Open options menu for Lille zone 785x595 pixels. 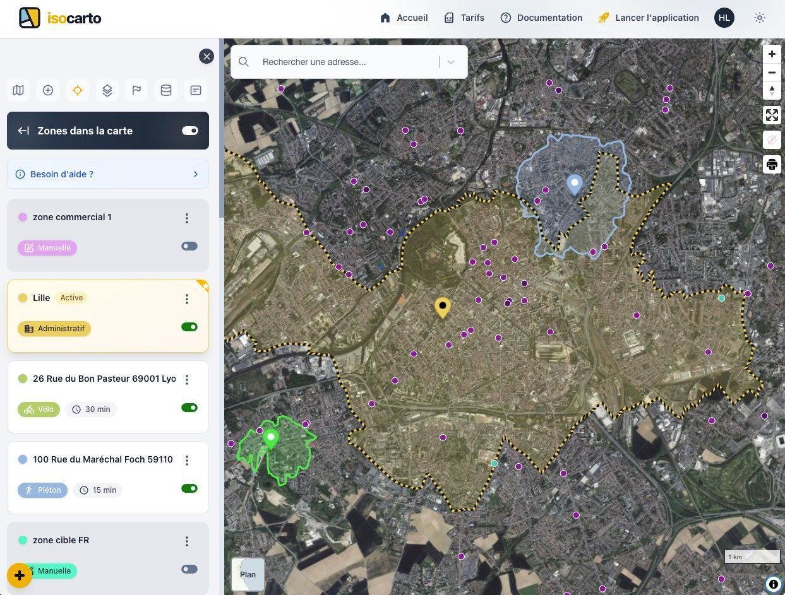tap(187, 298)
